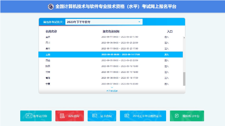Click 进入 link for 重庆 row
This screenshot has height=126, width=225.
[x=167, y=37]
